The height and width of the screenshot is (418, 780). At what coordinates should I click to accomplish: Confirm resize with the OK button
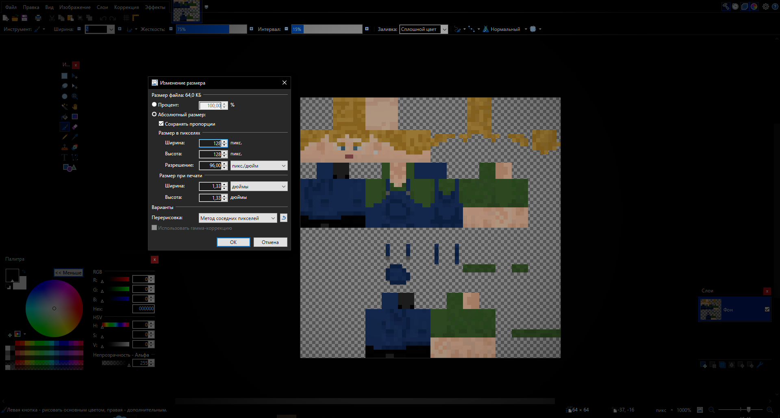click(233, 242)
